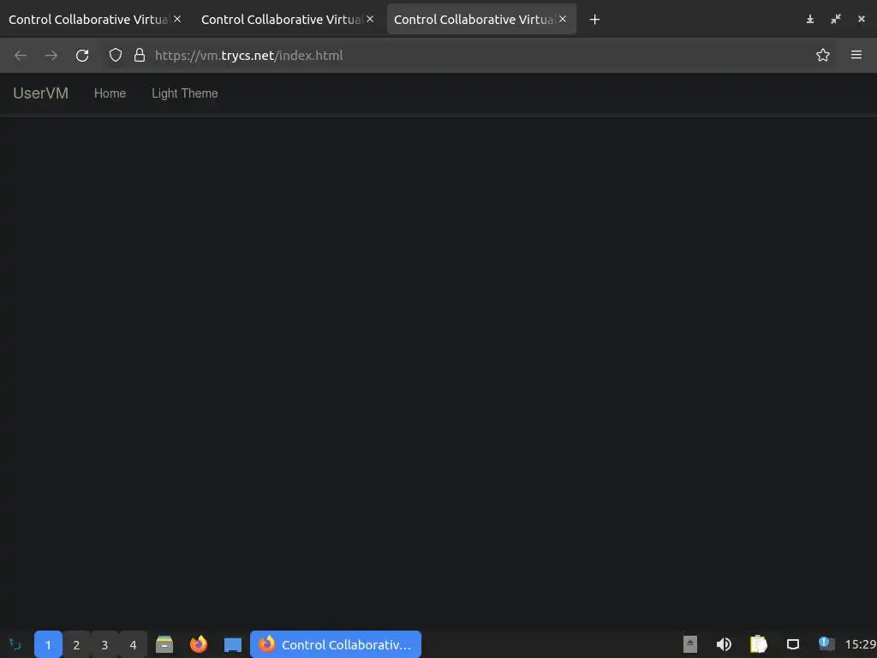Switch to workspace 2
This screenshot has width=877, height=658.
click(76, 644)
